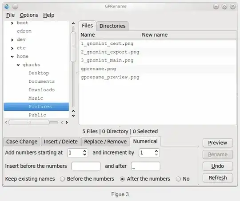This screenshot has width=240, height=201.
Task: Open the File menu
Action: [10, 15]
